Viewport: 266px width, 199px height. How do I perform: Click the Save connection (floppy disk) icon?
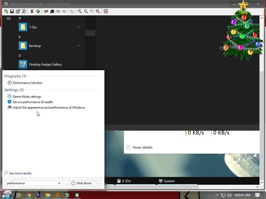click(x=12, y=11)
